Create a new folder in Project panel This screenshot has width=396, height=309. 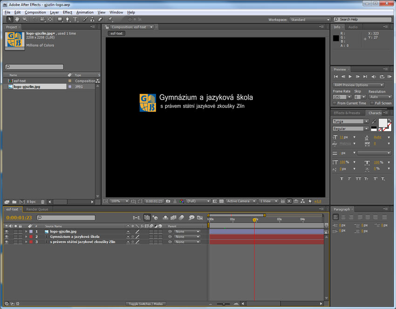point(14,202)
